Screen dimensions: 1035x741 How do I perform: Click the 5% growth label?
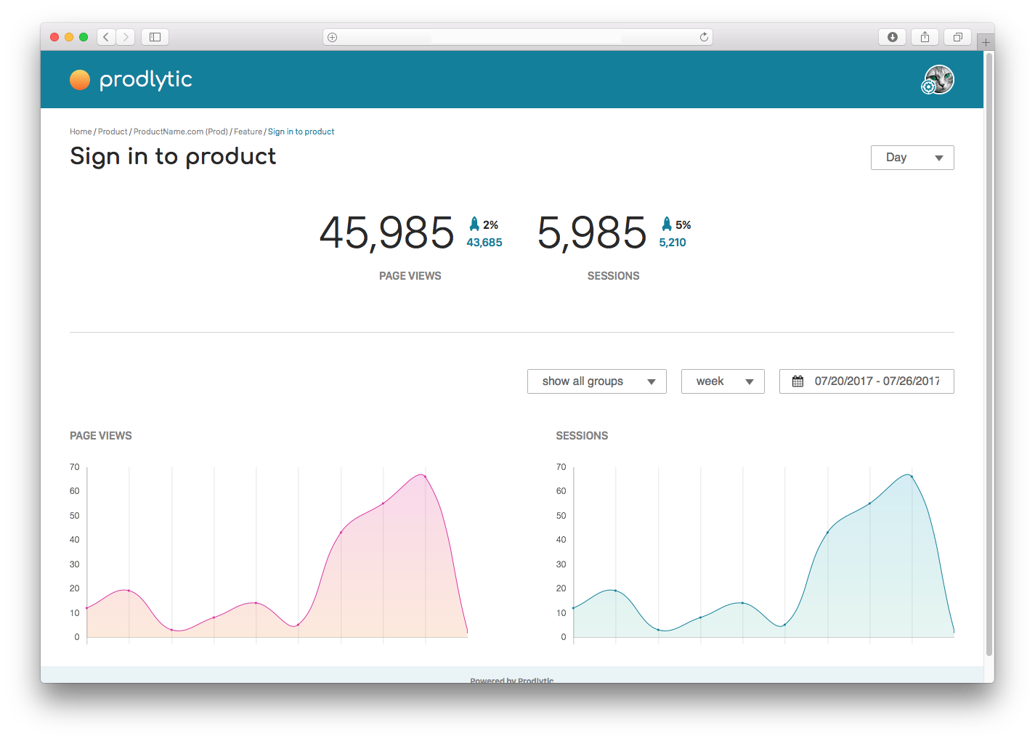(x=683, y=225)
